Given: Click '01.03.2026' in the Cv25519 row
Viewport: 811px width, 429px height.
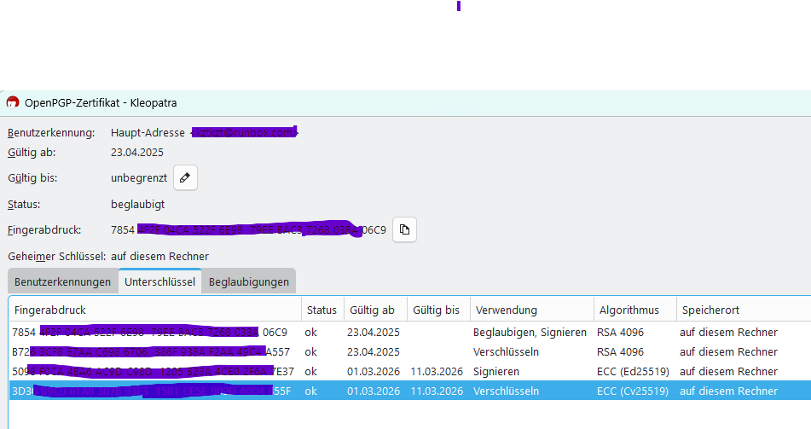Looking at the screenshot, I should click(374, 391).
